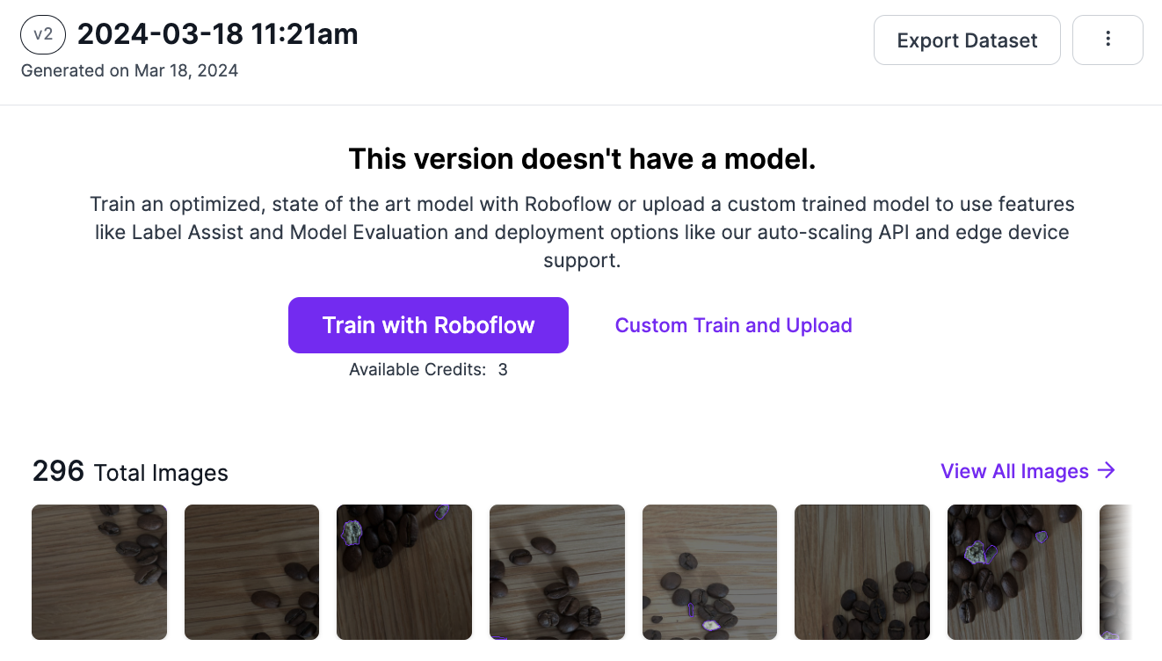
Task: Follow the View All Images link
Action: 1028,471
